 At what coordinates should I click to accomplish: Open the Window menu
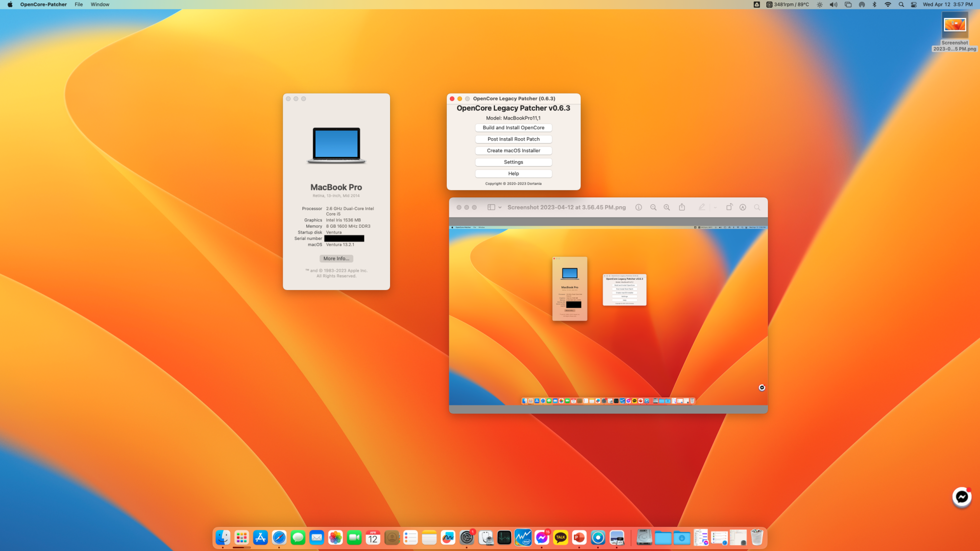[100, 4]
